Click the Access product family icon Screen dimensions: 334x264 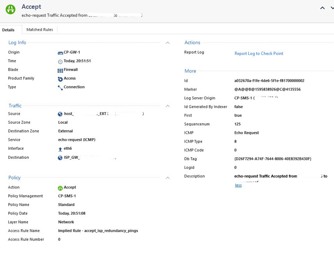pos(60,79)
